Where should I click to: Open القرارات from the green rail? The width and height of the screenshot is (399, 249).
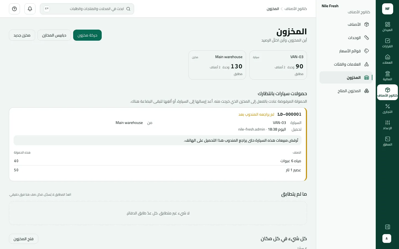coord(387,43)
